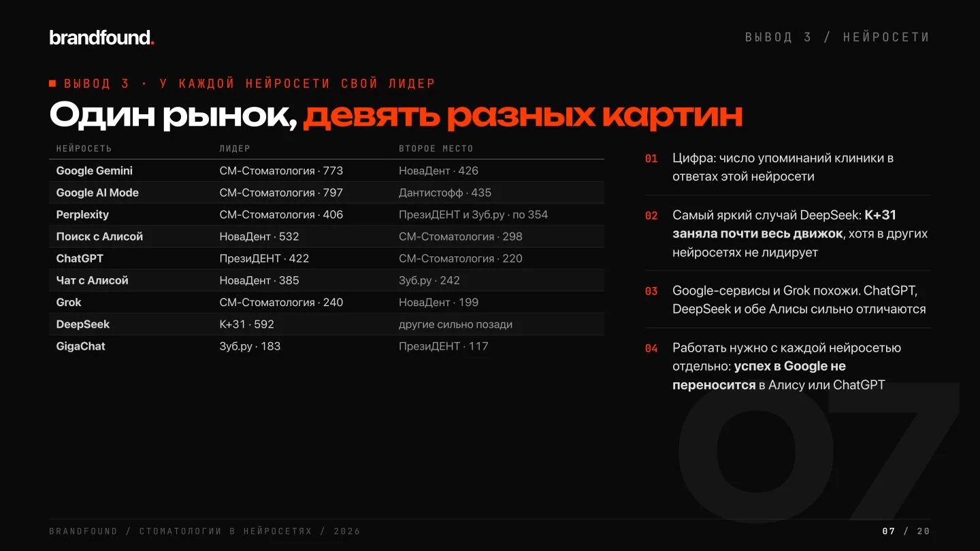The height and width of the screenshot is (551, 980).
Task: Select the 'Поиск с Алисой' row name
Action: 99,237
